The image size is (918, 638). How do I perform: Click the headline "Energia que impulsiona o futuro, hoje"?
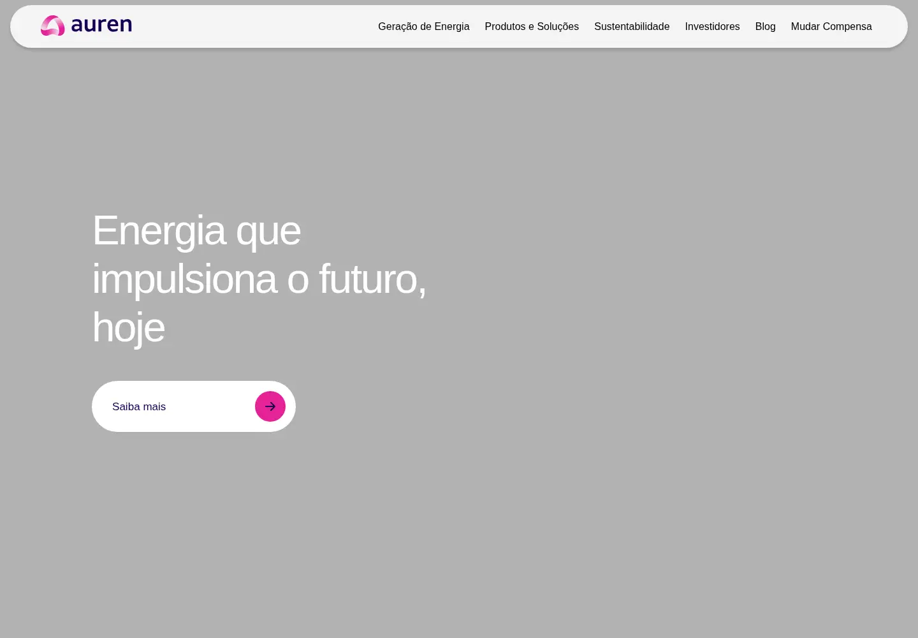click(x=259, y=279)
